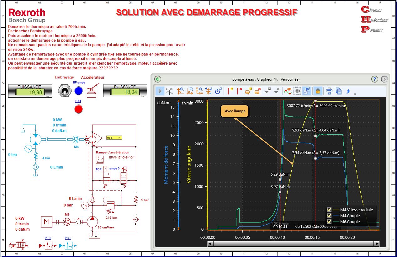This screenshot has width=397, height=257.
Task: Open the BPrampe link above blue button
Action: coord(79,82)
